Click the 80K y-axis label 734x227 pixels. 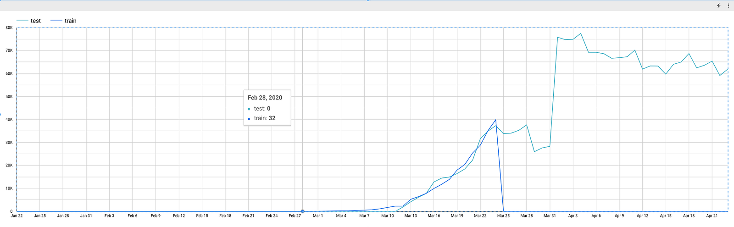pos(9,28)
